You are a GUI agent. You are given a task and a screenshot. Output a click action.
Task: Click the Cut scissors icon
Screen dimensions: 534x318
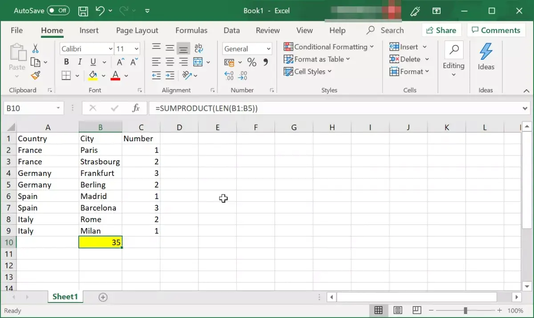click(x=36, y=49)
